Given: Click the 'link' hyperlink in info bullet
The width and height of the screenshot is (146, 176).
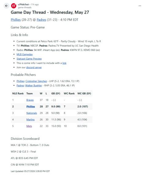Looking at the screenshot, I should (x=64, y=63).
